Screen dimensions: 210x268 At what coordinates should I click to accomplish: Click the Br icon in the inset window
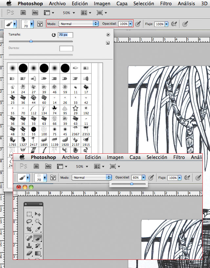tap(36, 166)
